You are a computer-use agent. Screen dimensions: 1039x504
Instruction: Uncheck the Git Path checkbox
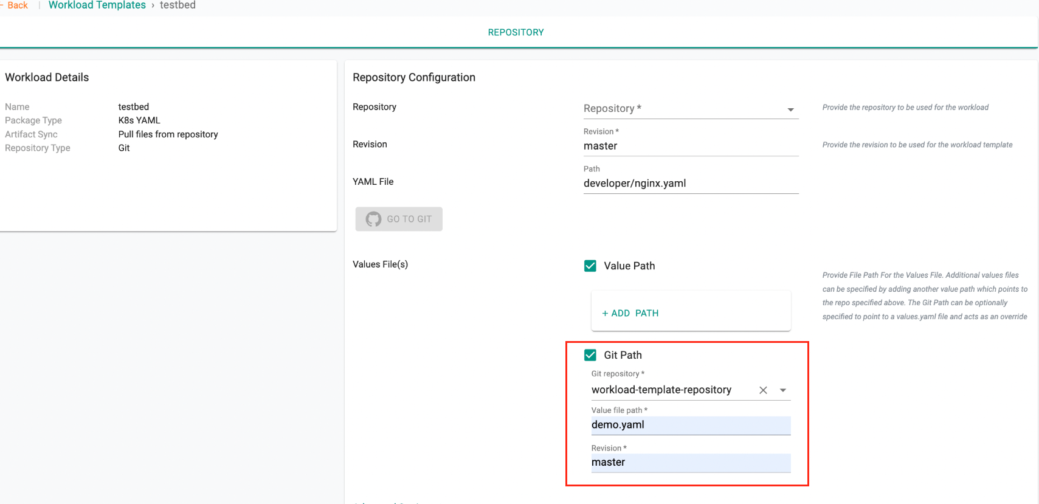pos(590,355)
